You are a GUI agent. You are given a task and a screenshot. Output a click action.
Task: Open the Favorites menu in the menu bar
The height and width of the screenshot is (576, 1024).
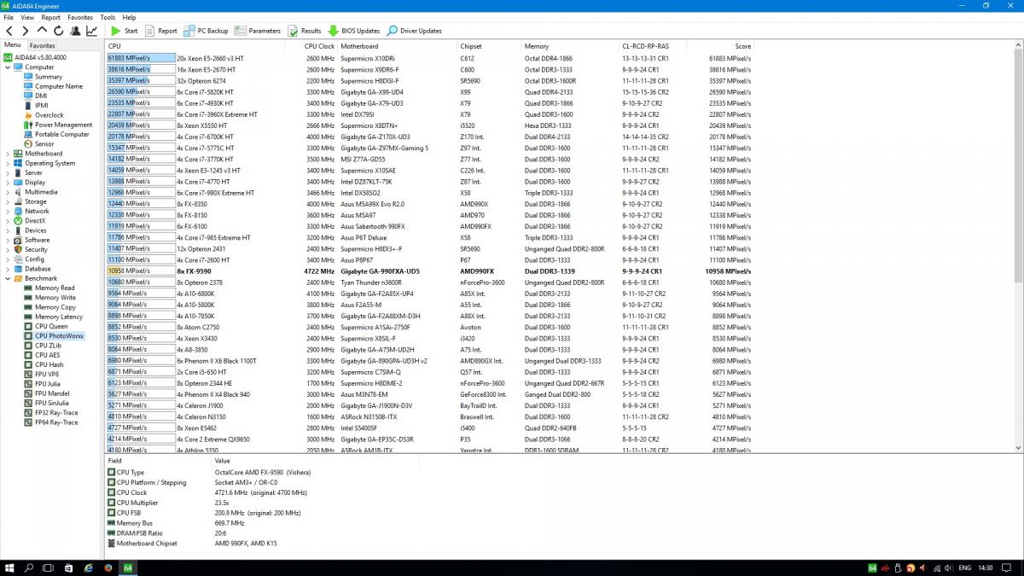[80, 17]
